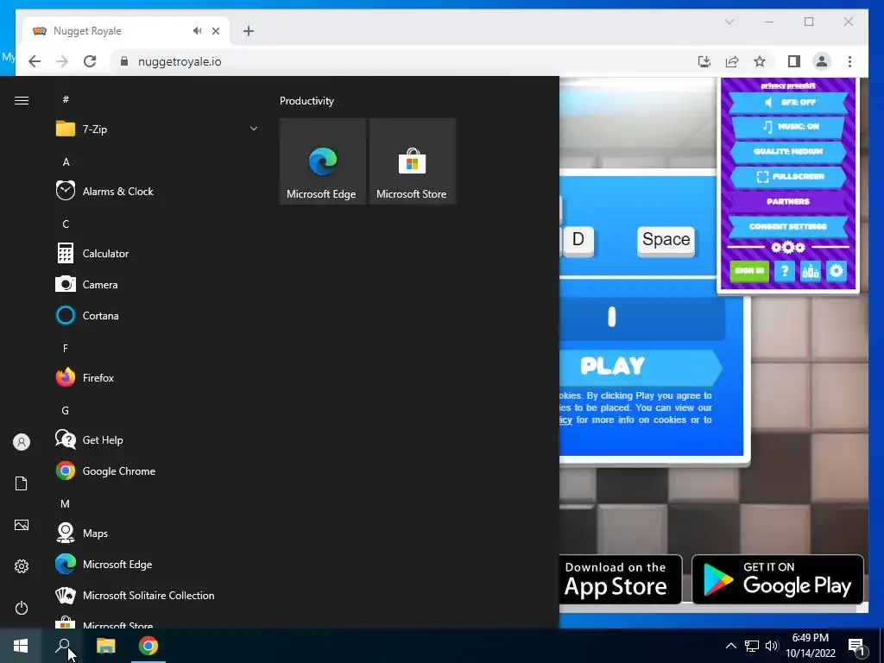884x663 pixels.
Task: Click the green SIGN IN button
Action: pos(749,271)
